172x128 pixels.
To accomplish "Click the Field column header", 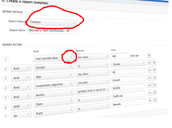I will coord(36,51).
